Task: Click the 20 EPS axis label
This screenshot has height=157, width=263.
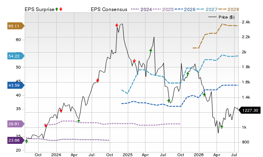Action: click(x=18, y=150)
